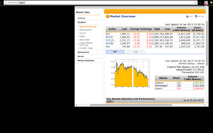The image size is (213, 133).
Task: Open the Top 10 sidebar link
Action: coord(83,33)
